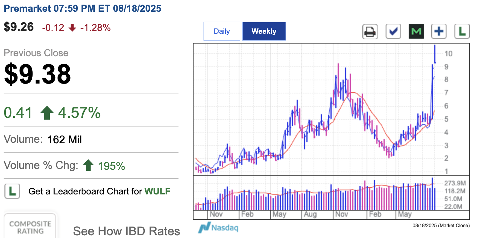Open the WULF ticker link

157,191
